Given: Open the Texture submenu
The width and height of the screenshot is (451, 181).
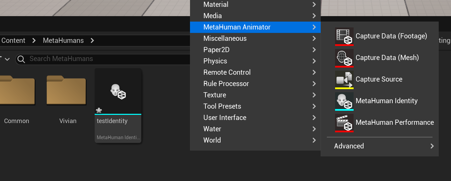Looking at the screenshot, I should pyautogui.click(x=255, y=95).
